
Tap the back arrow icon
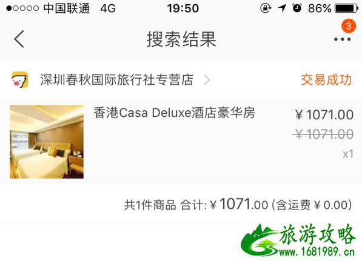point(19,39)
